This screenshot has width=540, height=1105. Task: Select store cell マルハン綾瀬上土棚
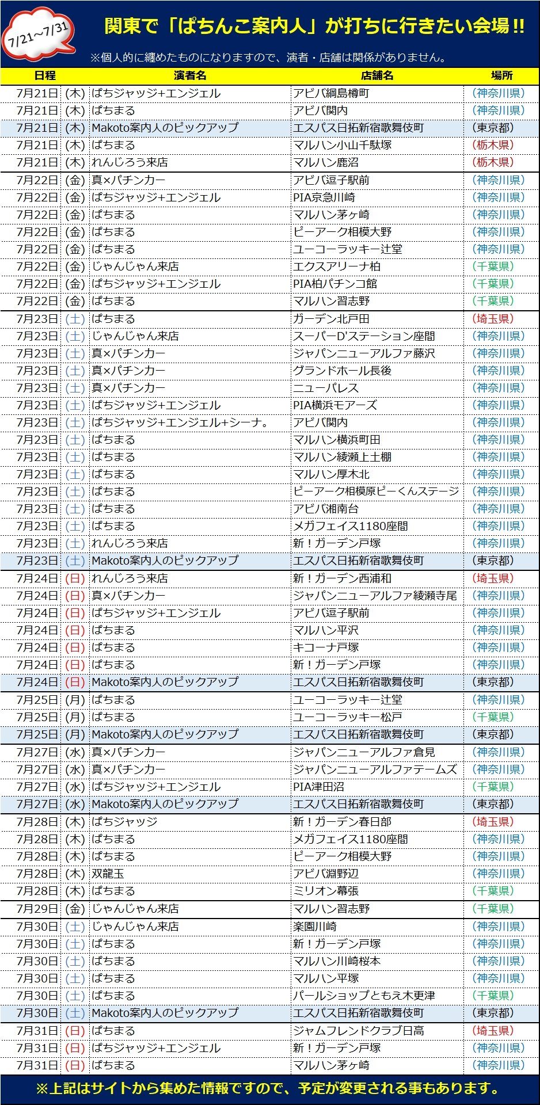(377, 457)
